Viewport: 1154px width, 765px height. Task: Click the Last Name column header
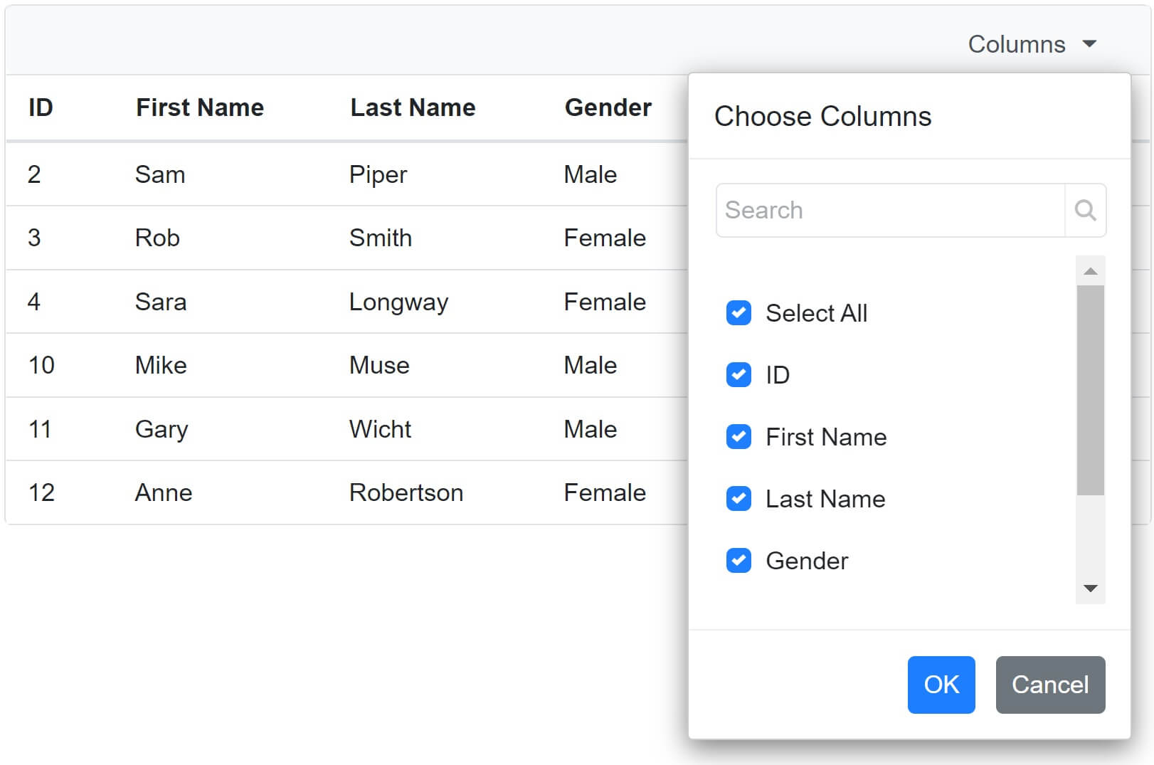[x=412, y=107]
